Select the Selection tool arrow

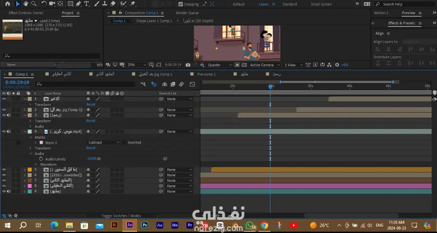point(18,3)
